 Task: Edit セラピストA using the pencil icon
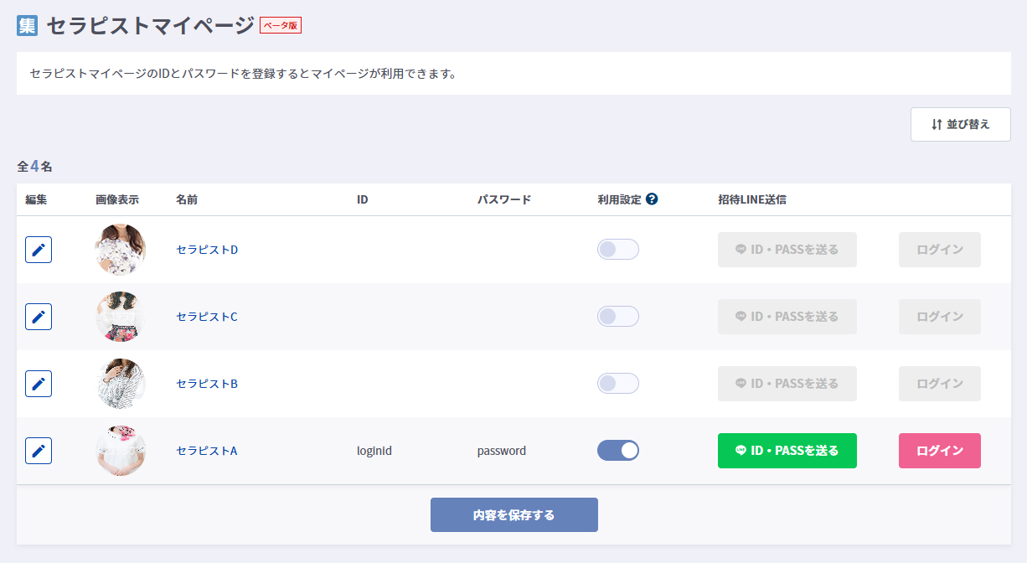39,451
